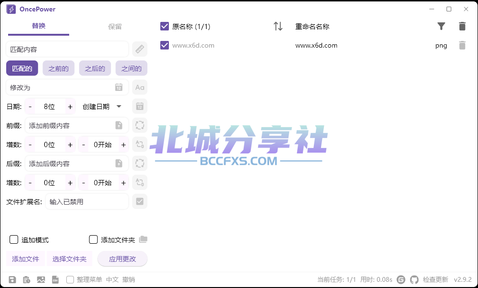Click the Aa case icon button
Image resolution: width=478 pixels, height=288 pixels.
tap(140, 87)
